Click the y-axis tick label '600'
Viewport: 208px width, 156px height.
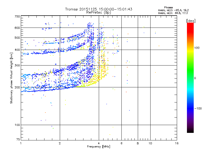coord(17,28)
